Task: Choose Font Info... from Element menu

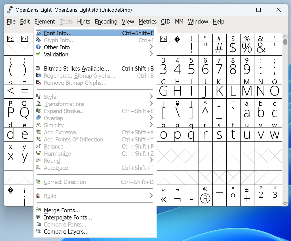Action: tap(58, 33)
